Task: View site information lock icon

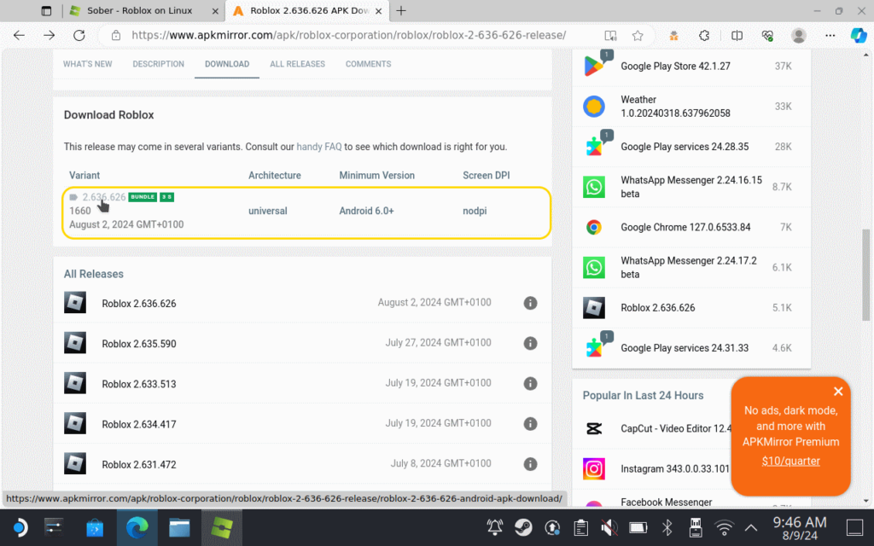Action: pos(116,35)
